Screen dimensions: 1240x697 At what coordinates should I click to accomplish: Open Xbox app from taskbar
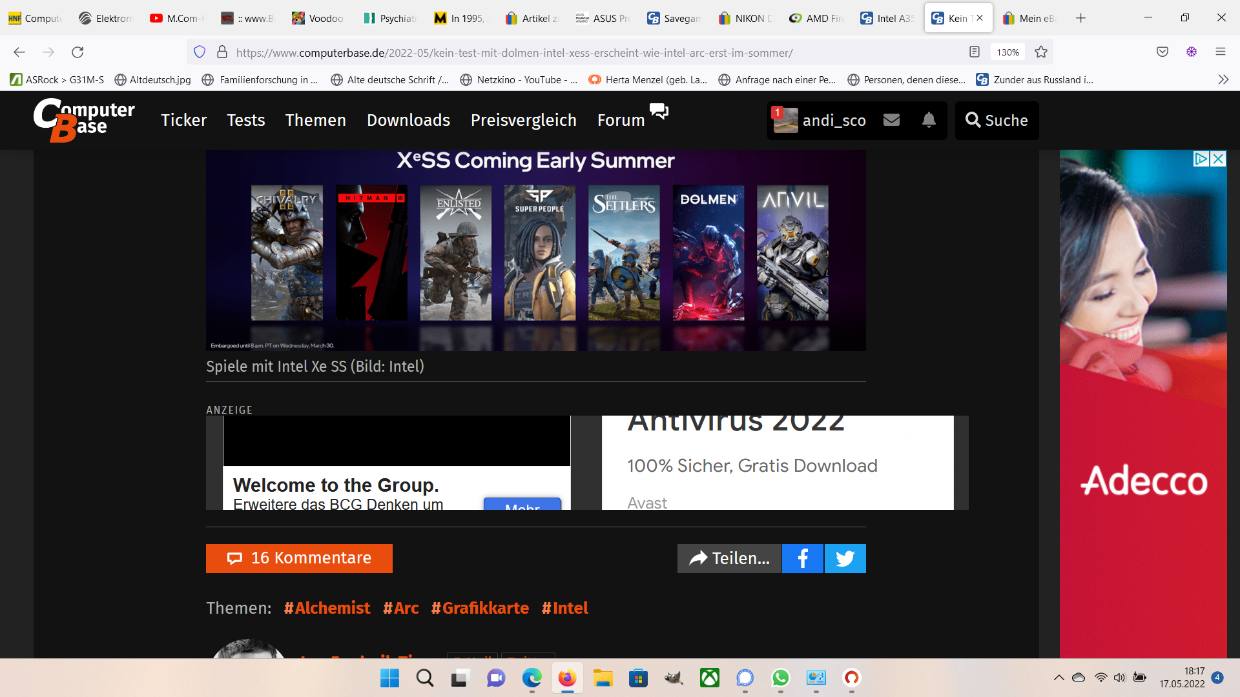click(x=709, y=678)
